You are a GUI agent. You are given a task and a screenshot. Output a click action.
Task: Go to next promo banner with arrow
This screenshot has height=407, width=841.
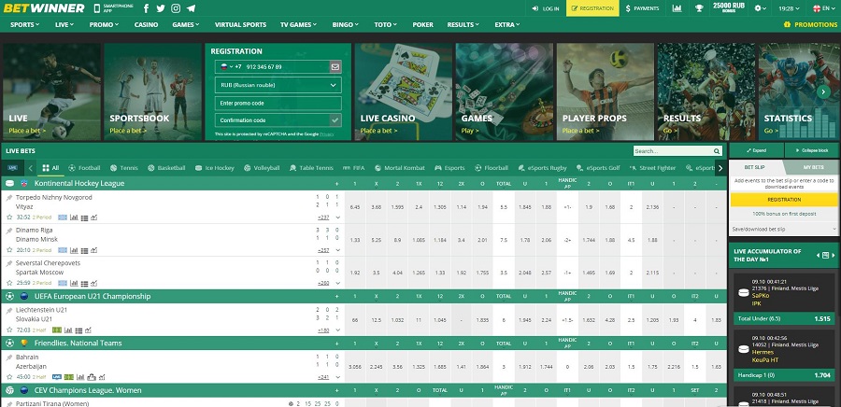[822, 91]
